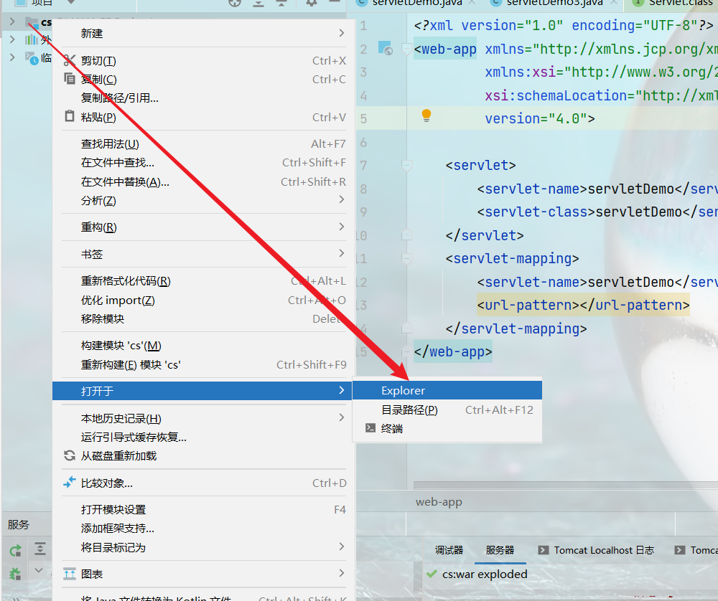Click the cs module folder icon
The width and height of the screenshot is (718, 601).
(32, 22)
